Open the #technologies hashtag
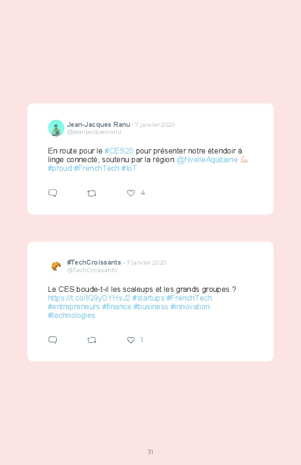The image size is (301, 465). coord(71,315)
